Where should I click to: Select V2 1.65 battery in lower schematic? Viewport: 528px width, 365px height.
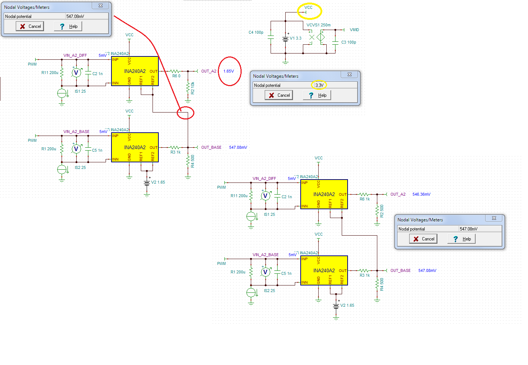click(336, 306)
